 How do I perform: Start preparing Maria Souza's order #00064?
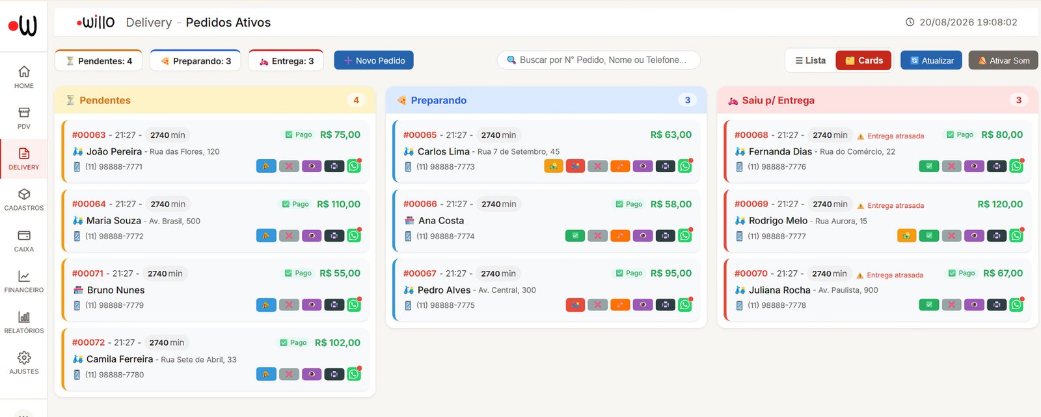(x=266, y=236)
